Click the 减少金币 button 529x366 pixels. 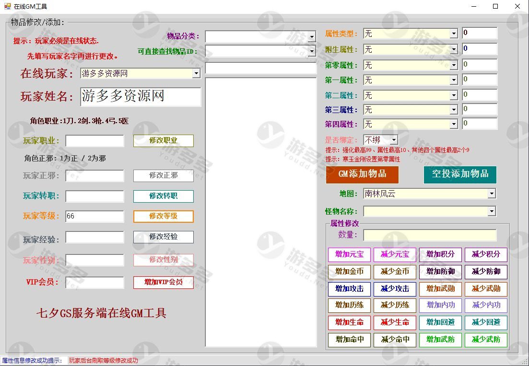[x=395, y=272]
